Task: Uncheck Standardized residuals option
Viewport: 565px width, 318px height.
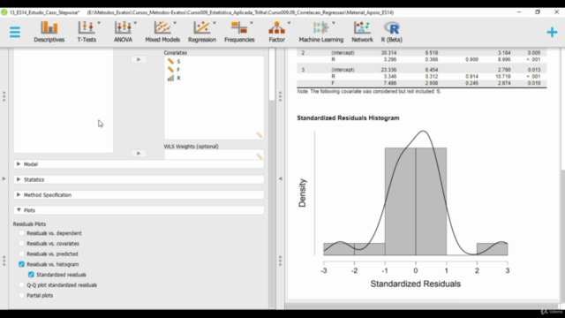Action: click(x=31, y=275)
